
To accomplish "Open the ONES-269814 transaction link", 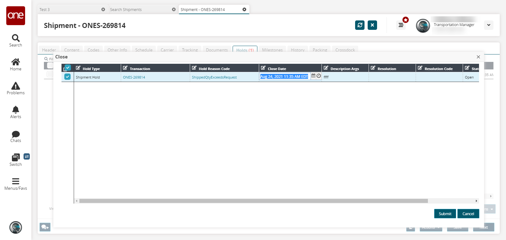I will coord(134,77).
